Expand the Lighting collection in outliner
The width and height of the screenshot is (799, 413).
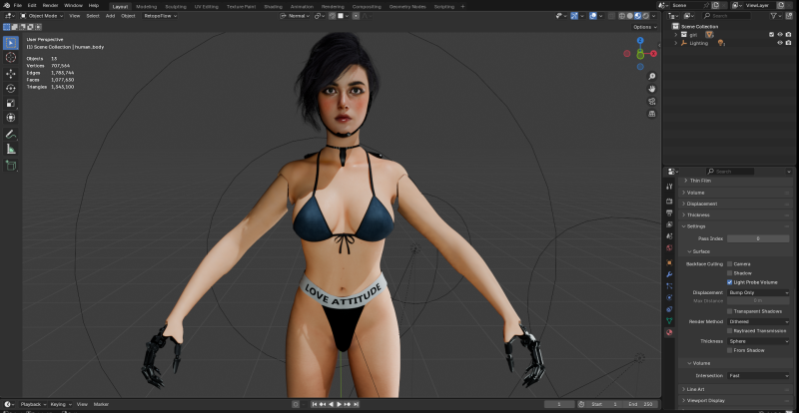[676, 43]
